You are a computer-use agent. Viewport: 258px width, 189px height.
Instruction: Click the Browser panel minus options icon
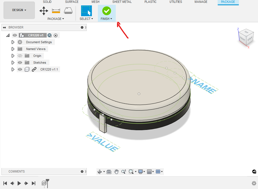(82, 28)
